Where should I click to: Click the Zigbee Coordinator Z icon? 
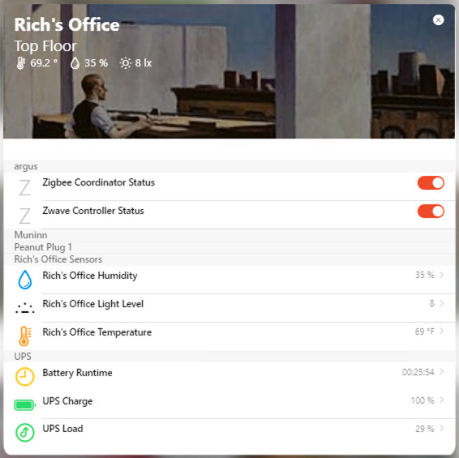[x=24, y=187]
